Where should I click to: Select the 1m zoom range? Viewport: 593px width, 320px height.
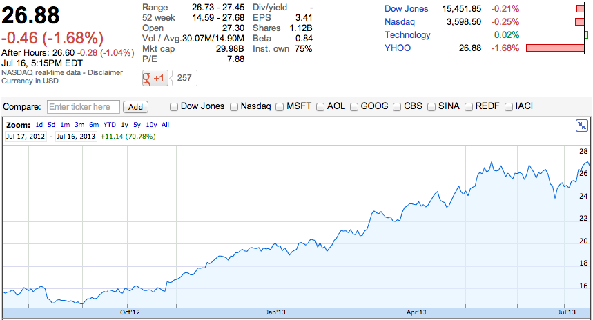(x=65, y=125)
